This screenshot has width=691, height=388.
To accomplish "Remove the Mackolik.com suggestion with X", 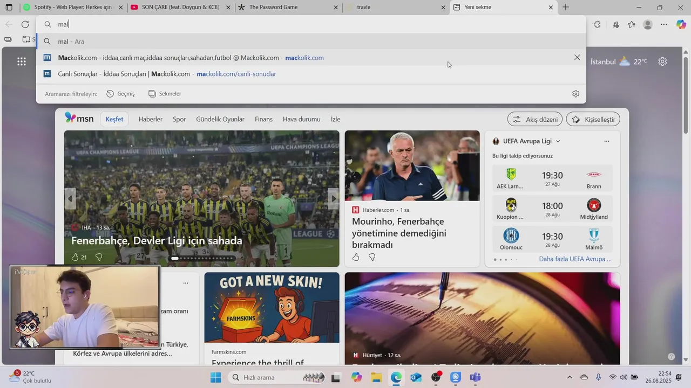I will pos(577,58).
